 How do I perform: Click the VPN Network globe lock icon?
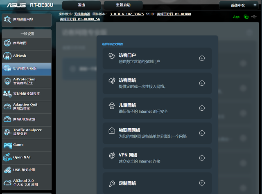pos(112,156)
